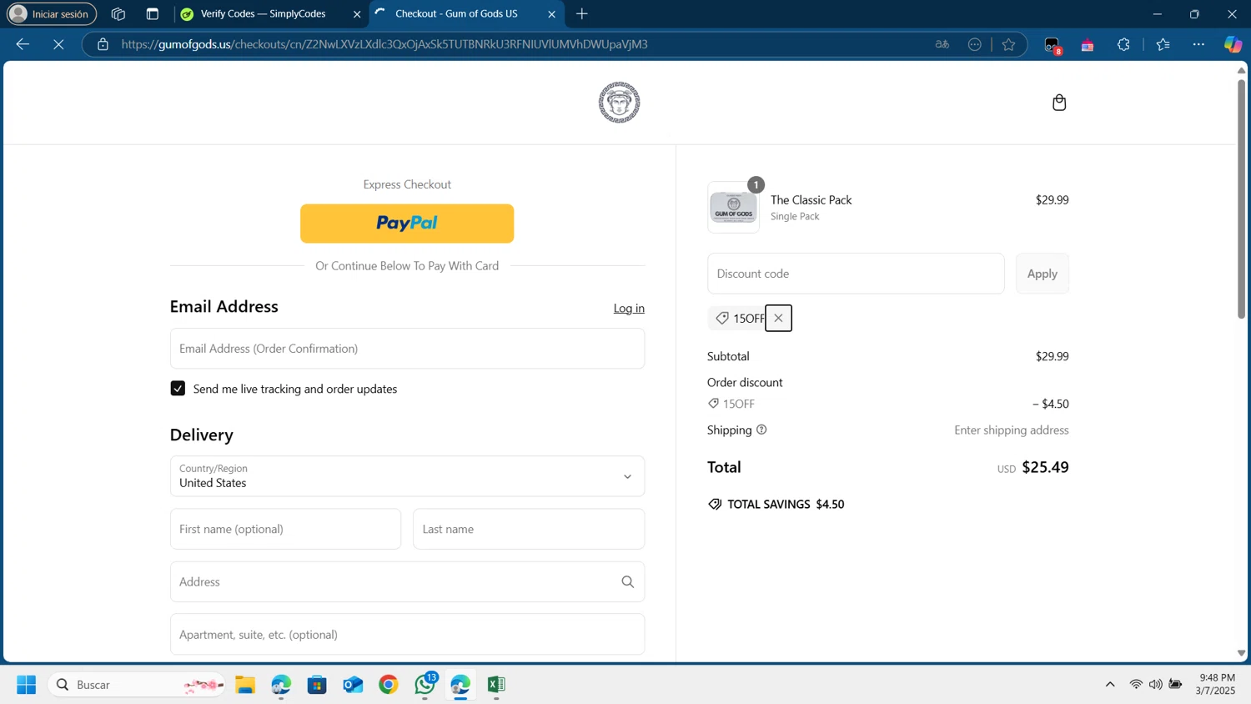
Task: Open Excel from taskbar
Action: click(496, 685)
